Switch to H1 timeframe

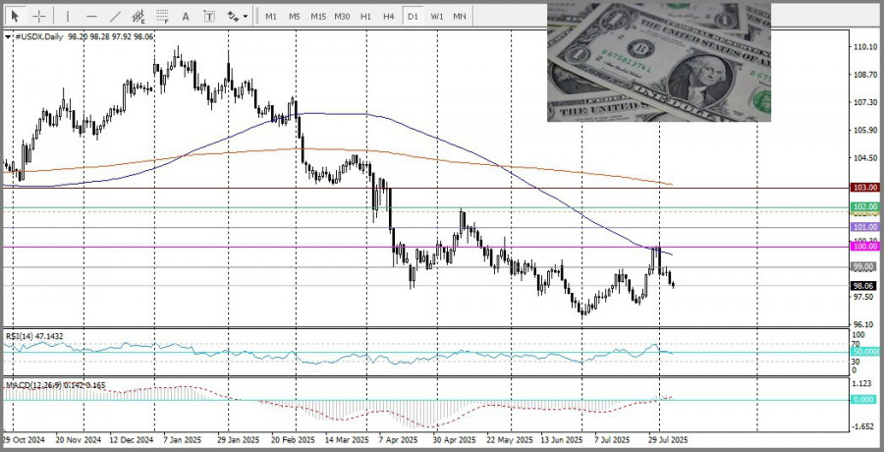point(366,17)
